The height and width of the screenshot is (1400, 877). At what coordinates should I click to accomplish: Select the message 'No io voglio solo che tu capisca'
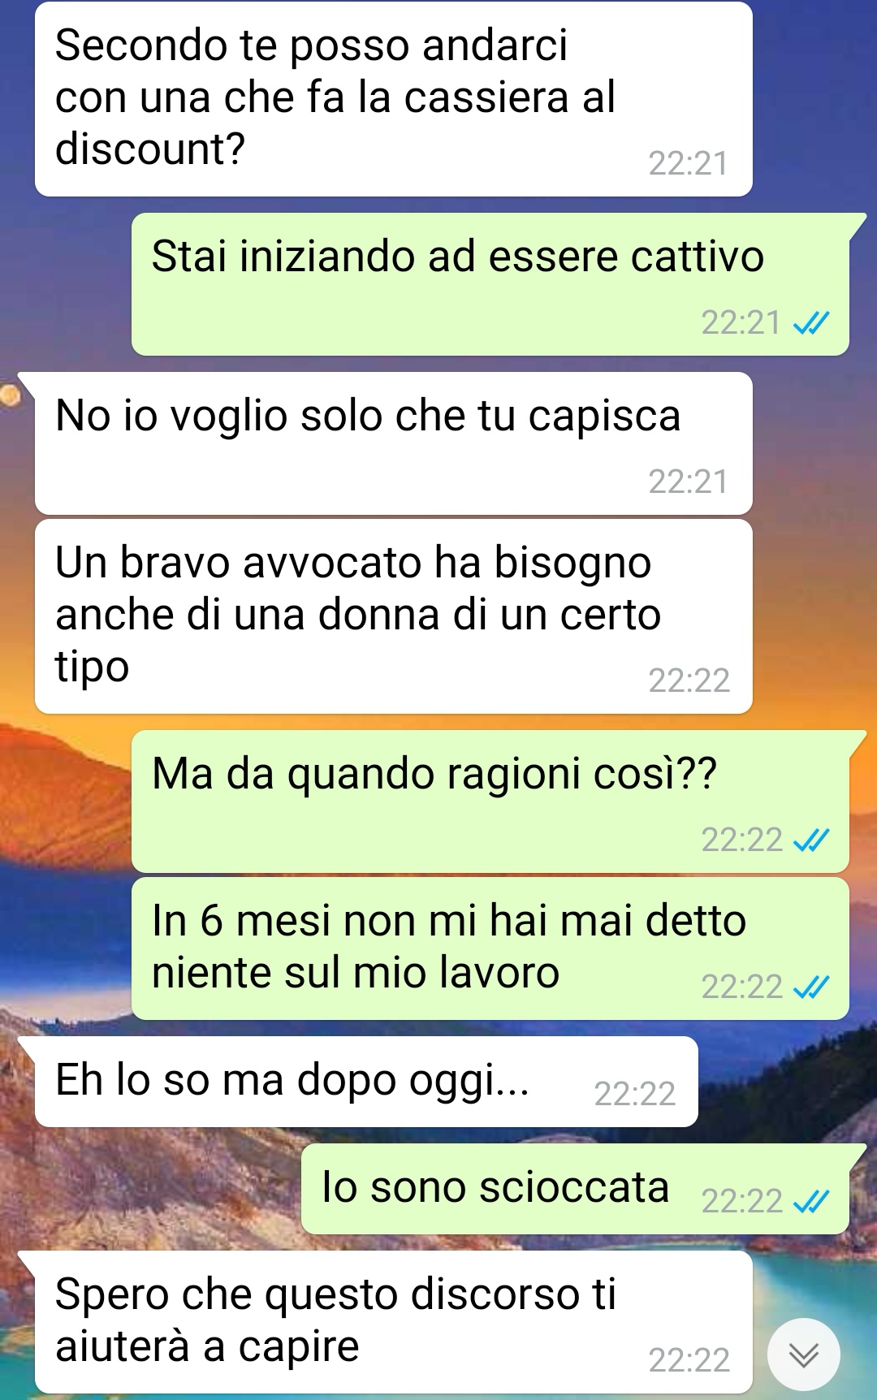coord(393,443)
